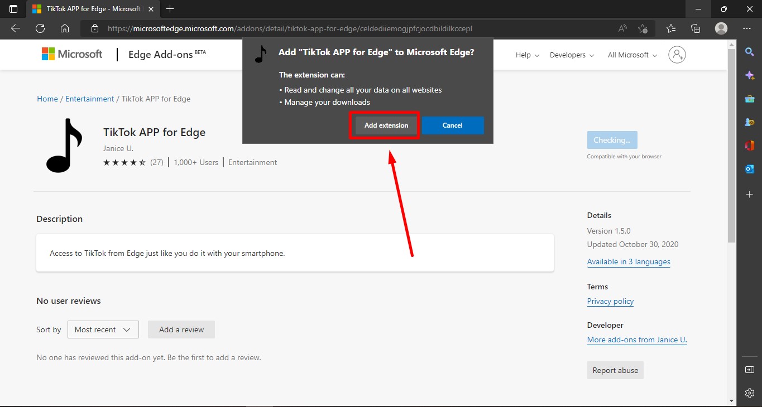
Task: Add a sidebar app with plus icon
Action: (750, 194)
